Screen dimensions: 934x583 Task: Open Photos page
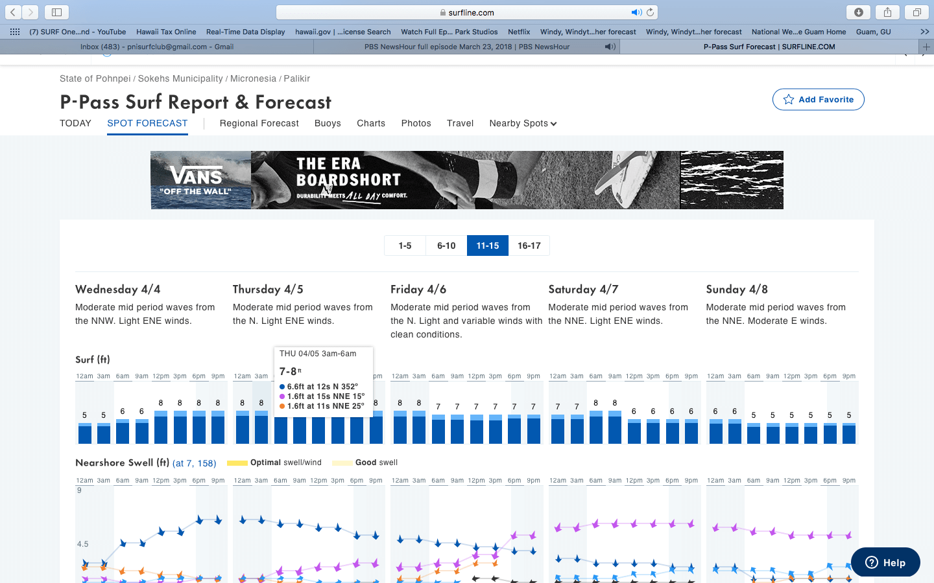[416, 123]
